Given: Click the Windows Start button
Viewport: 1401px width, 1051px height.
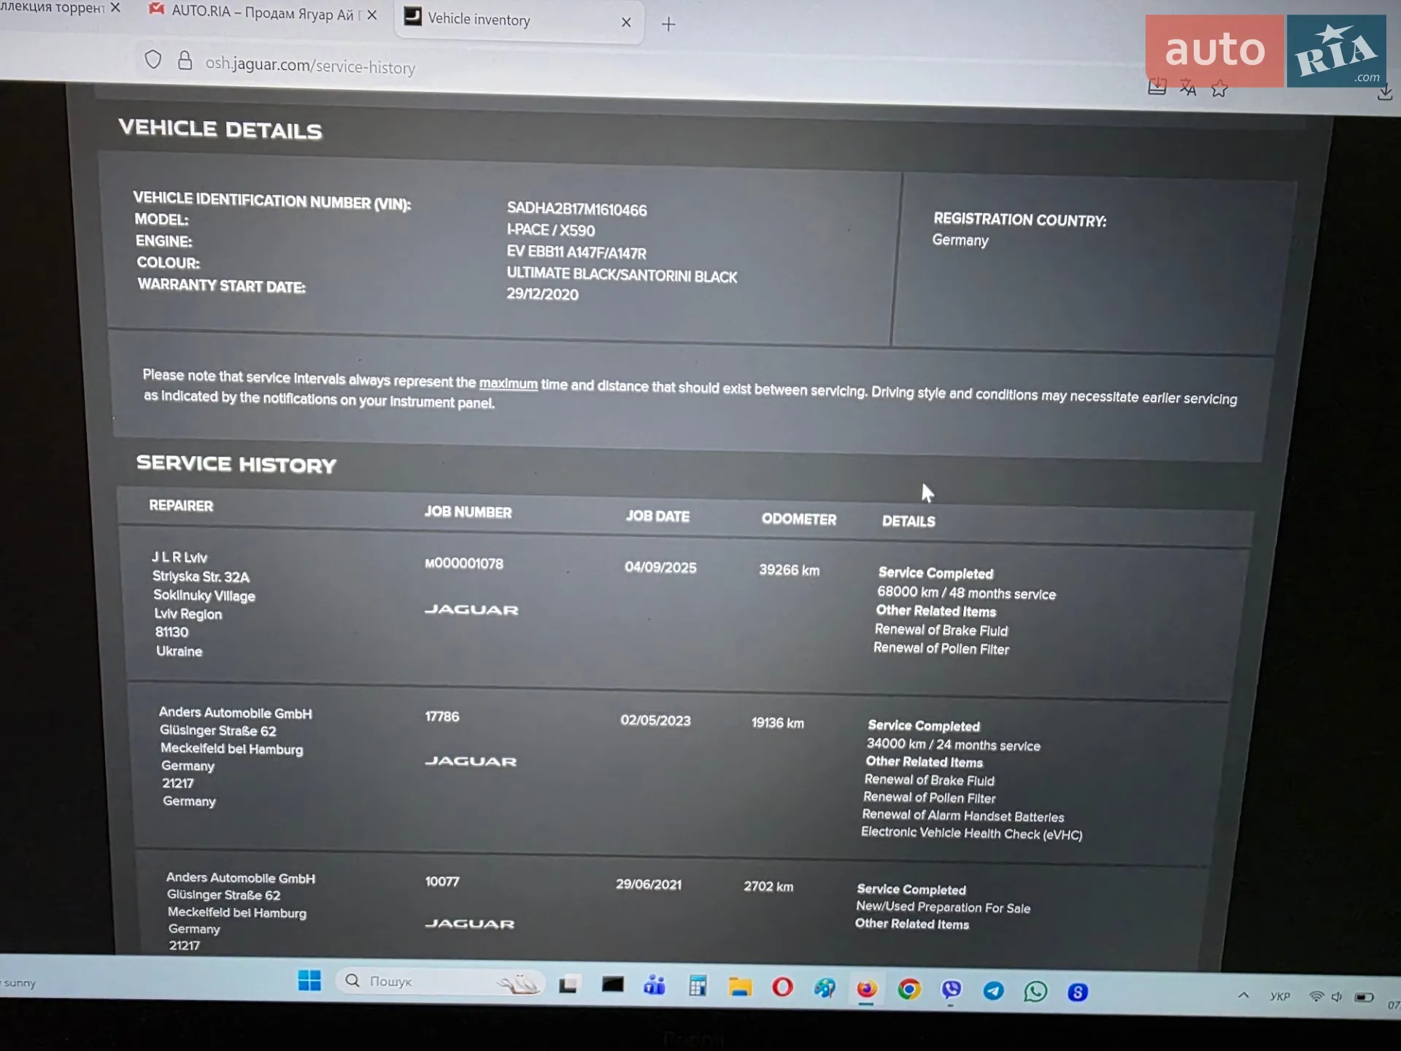Looking at the screenshot, I should click(x=309, y=980).
